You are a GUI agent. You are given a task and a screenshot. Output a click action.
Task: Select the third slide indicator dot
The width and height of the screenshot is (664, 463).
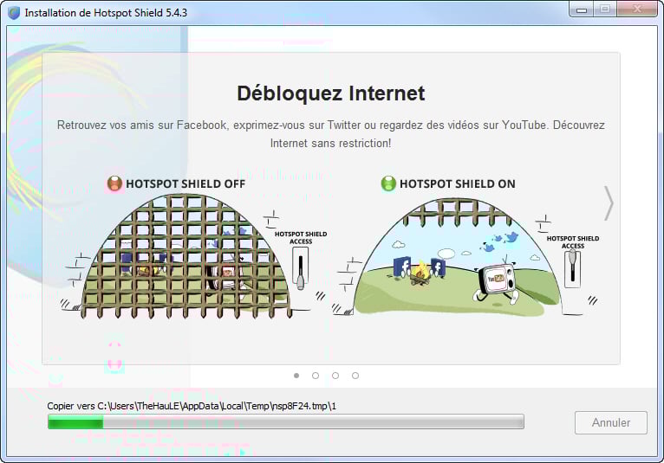[x=335, y=376]
